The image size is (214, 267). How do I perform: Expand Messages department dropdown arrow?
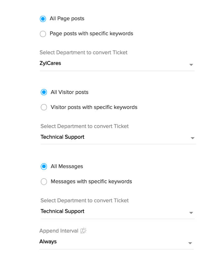(x=191, y=213)
